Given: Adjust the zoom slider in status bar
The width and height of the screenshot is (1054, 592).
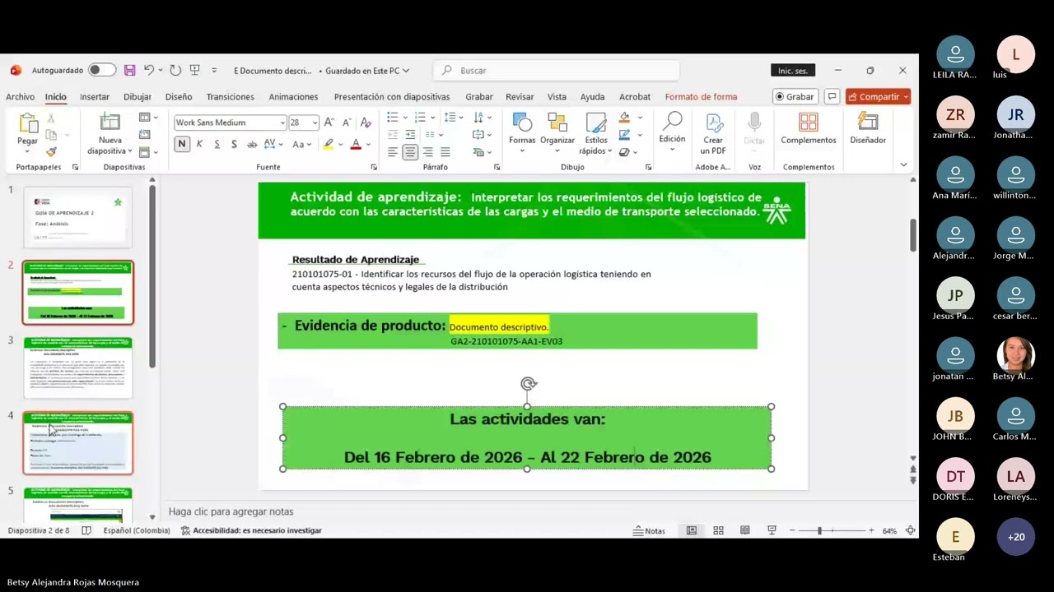Looking at the screenshot, I should click(x=818, y=531).
